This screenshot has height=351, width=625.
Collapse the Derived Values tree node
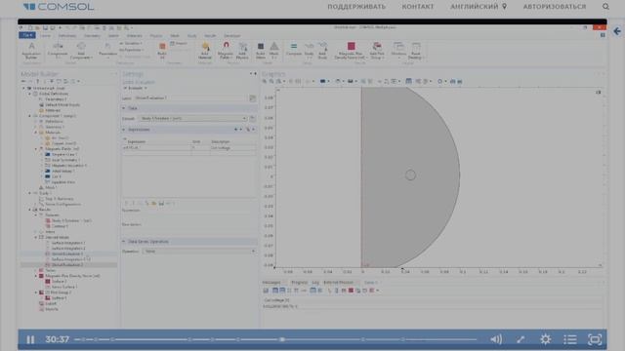pyautogui.click(x=35, y=237)
